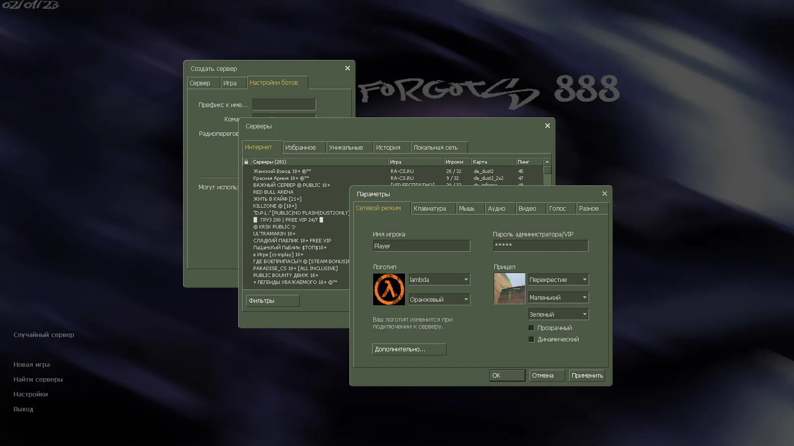The height and width of the screenshot is (446, 794).
Task: Switch to the Видео settings tab
Action: tap(527, 209)
